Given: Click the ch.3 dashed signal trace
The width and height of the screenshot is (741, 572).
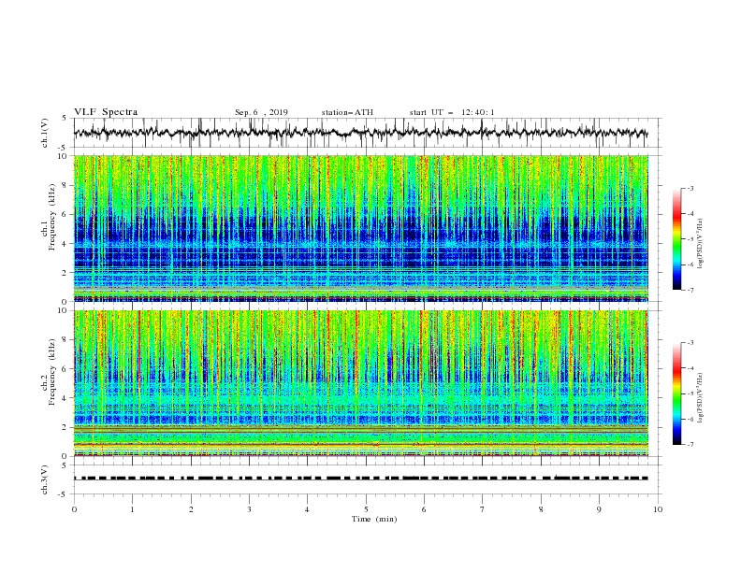Looking at the screenshot, I should [361, 479].
